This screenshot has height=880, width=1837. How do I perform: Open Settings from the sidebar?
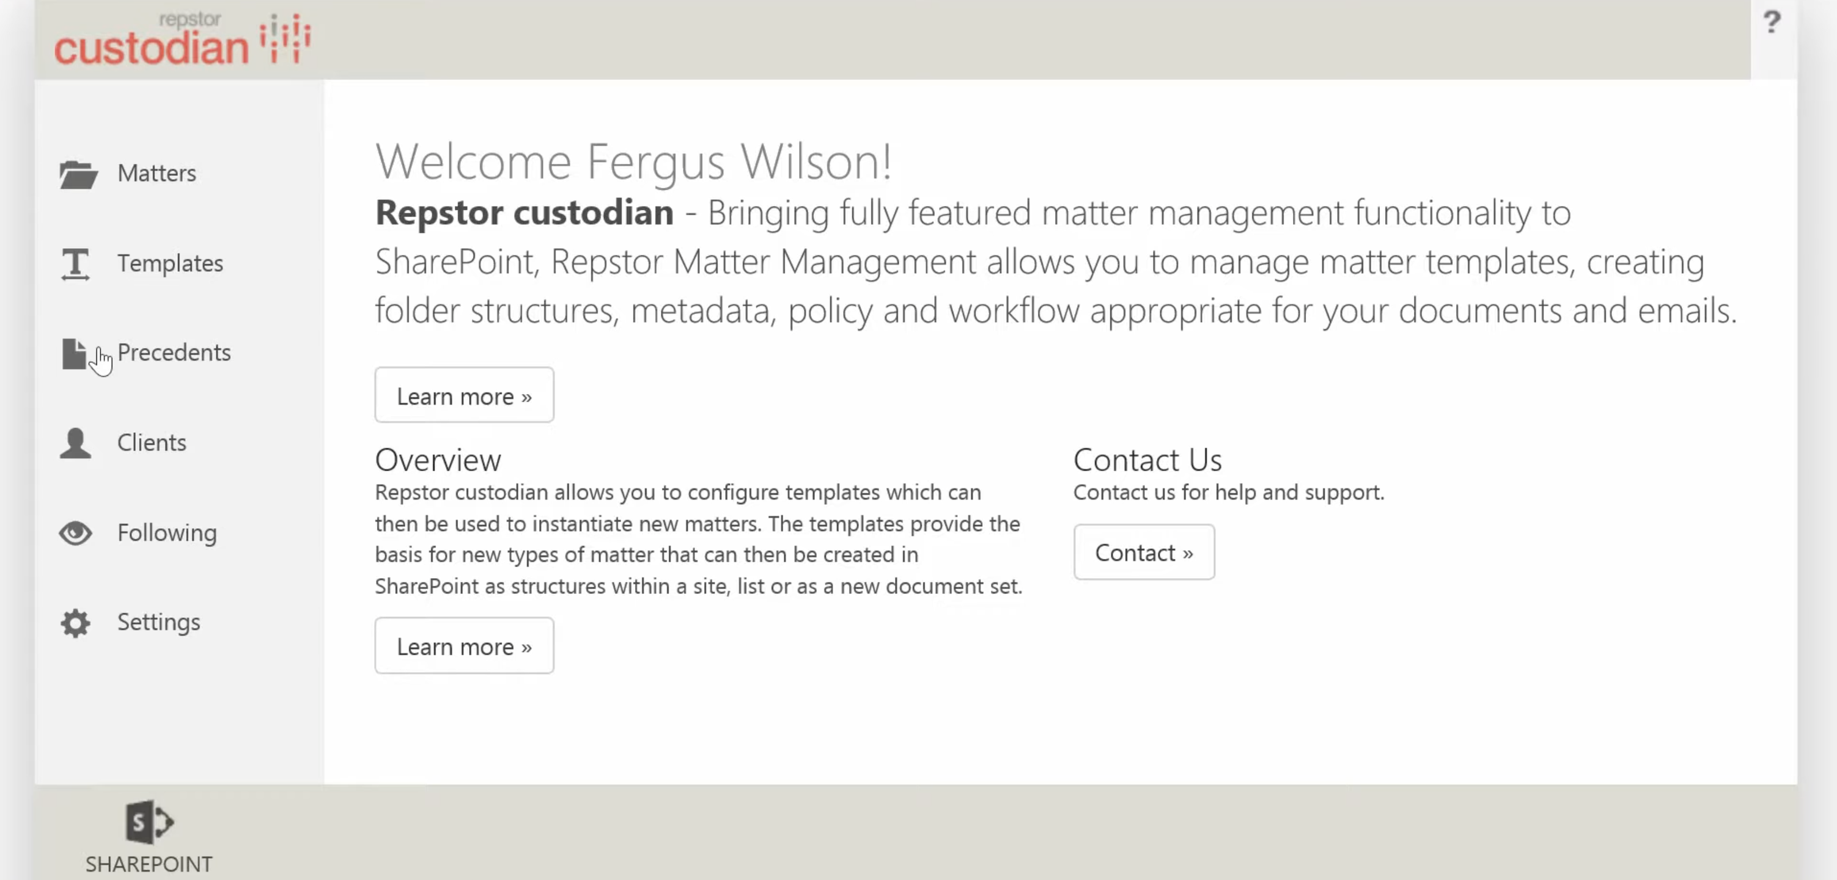coord(158,622)
